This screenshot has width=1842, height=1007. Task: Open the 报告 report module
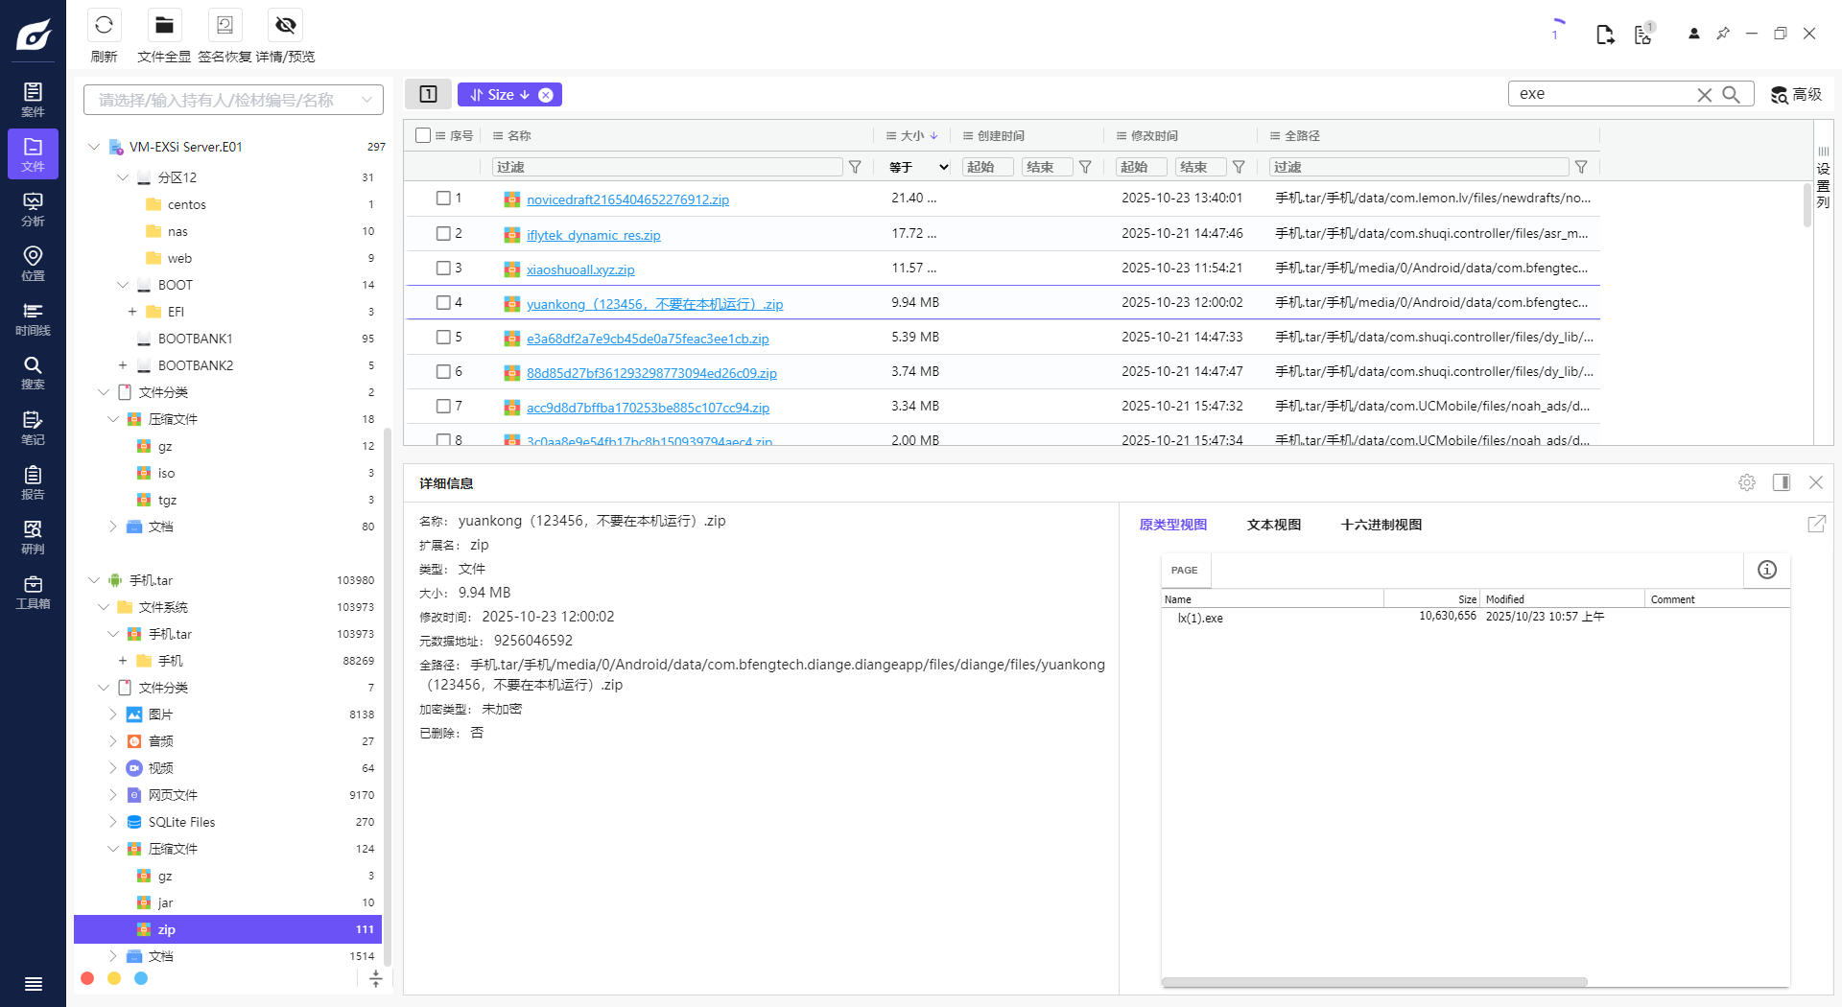coord(33,484)
